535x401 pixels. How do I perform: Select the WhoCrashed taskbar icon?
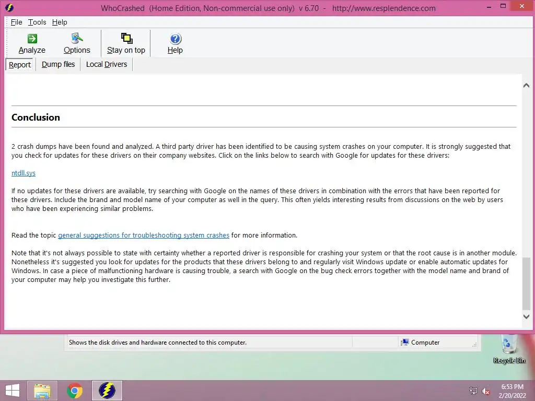click(107, 391)
